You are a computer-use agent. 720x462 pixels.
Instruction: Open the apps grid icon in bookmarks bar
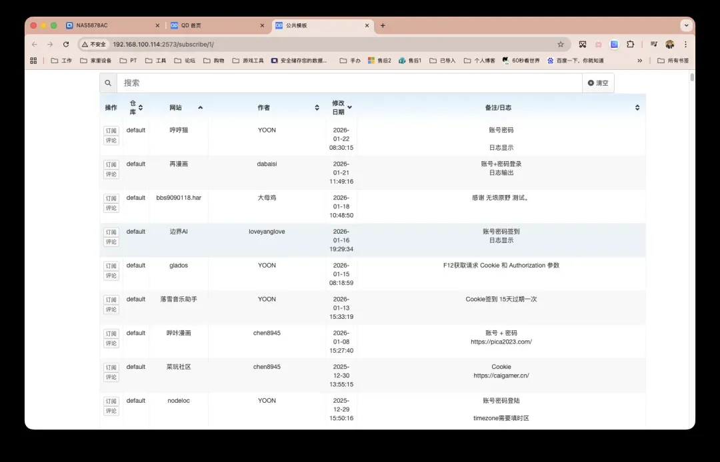[33, 61]
